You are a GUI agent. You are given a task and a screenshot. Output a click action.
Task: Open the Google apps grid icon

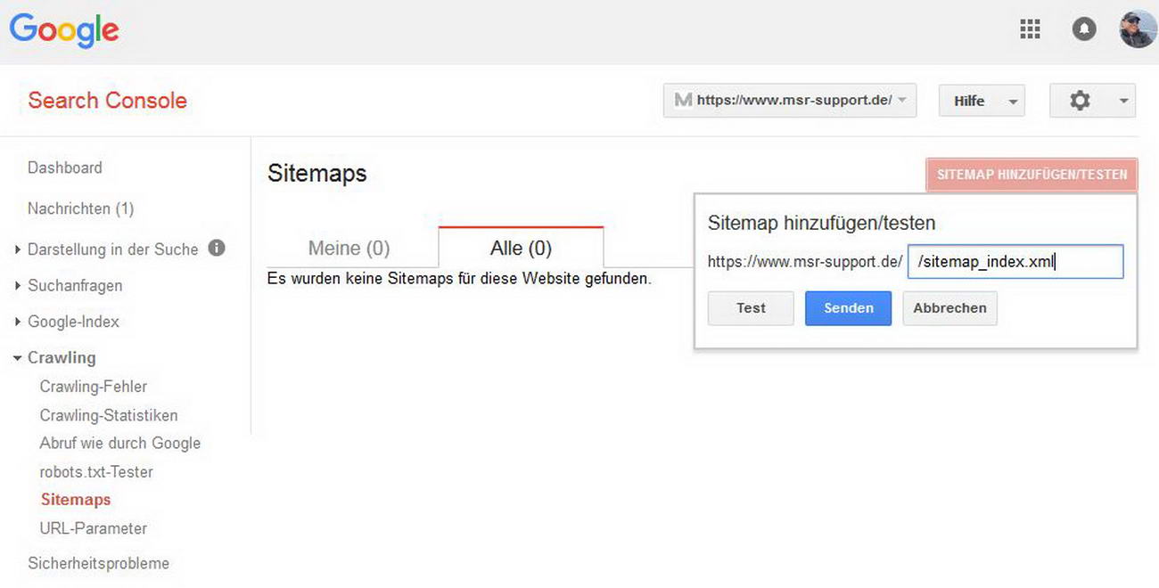(x=1030, y=29)
